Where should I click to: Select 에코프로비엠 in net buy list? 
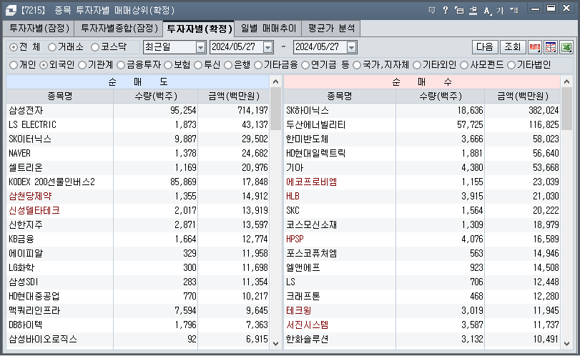coord(422,182)
